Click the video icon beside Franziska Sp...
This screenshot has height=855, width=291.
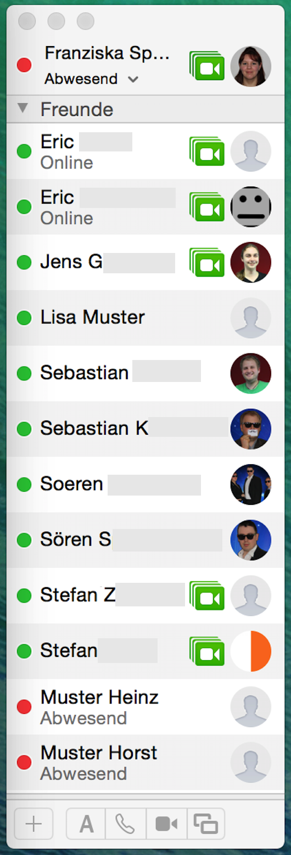(207, 66)
